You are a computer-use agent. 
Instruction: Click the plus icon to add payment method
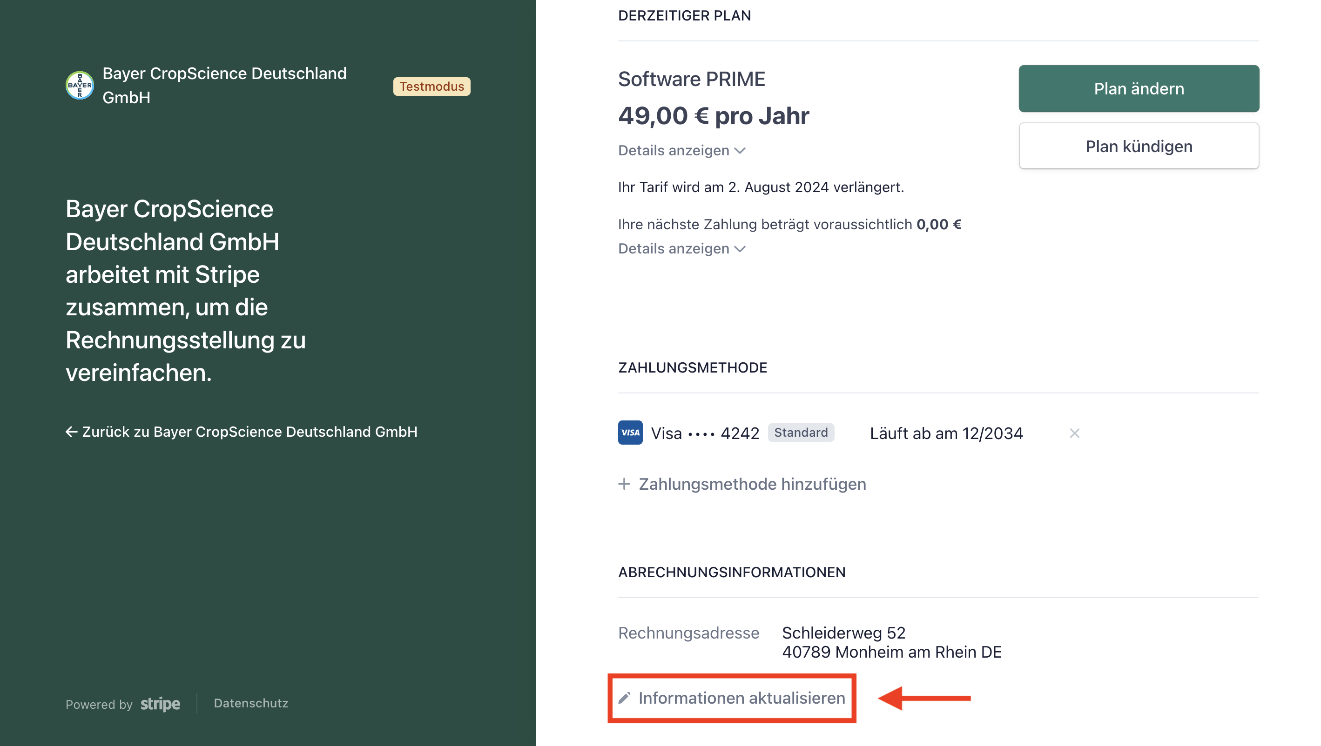624,484
